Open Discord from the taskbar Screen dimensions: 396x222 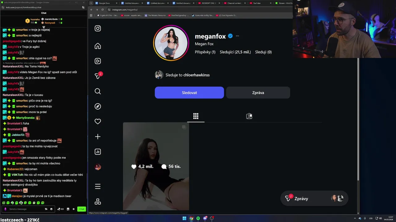pos(205,218)
